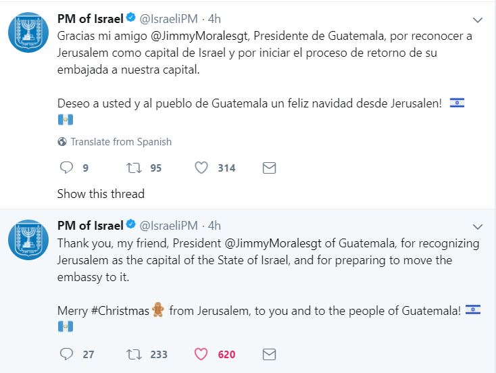Click @IsraeliPM handle on first tweet
Image resolution: width=496 pixels, height=373 pixels.
(169, 19)
